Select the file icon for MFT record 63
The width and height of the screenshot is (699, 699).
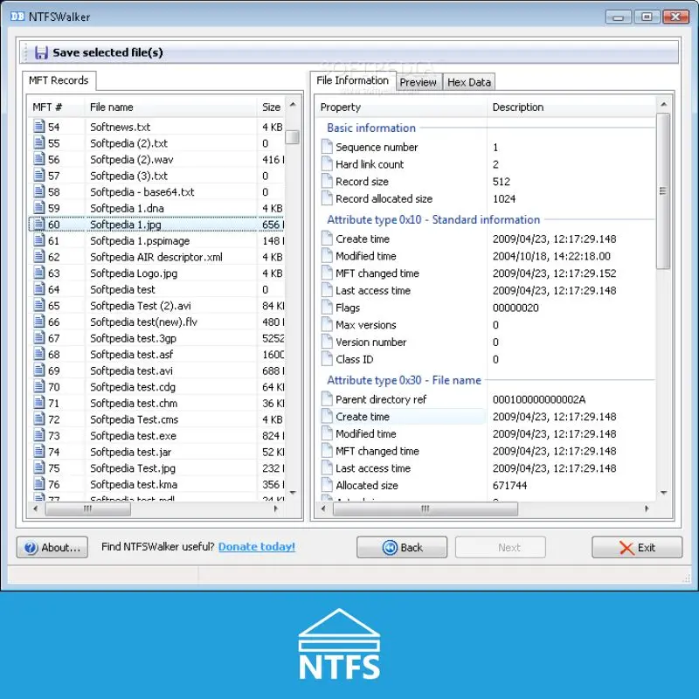click(x=38, y=273)
